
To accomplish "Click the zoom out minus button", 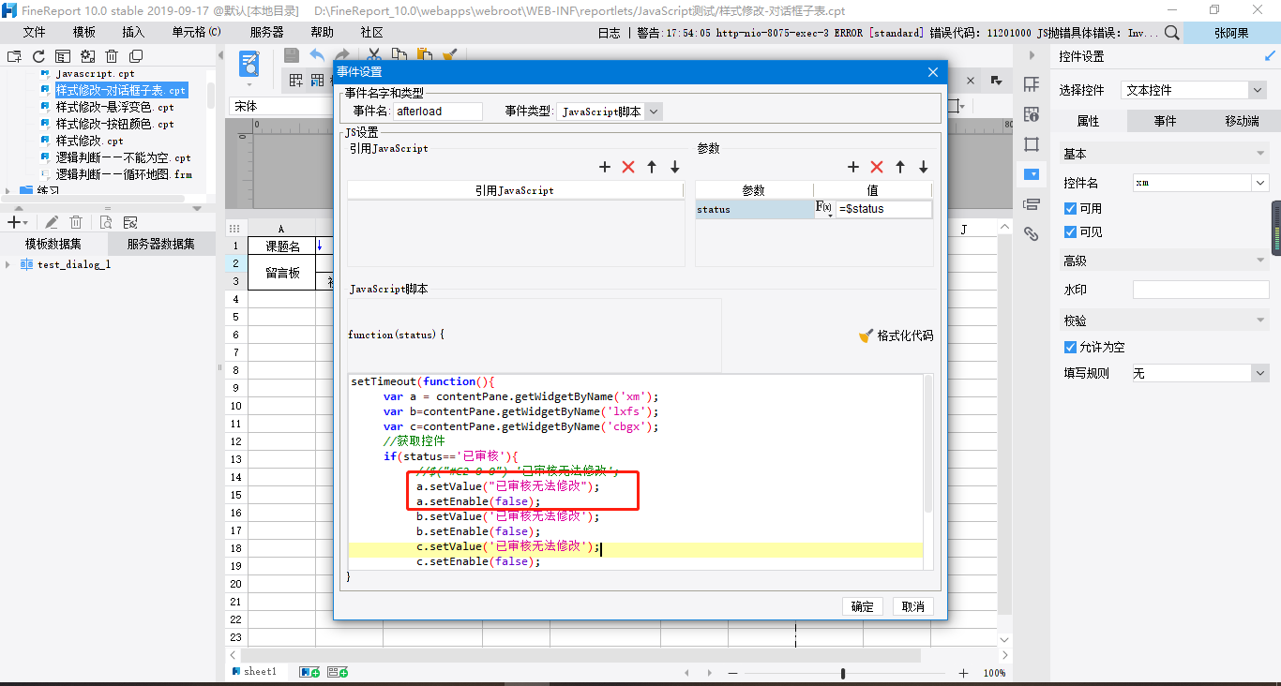I will (x=732, y=673).
